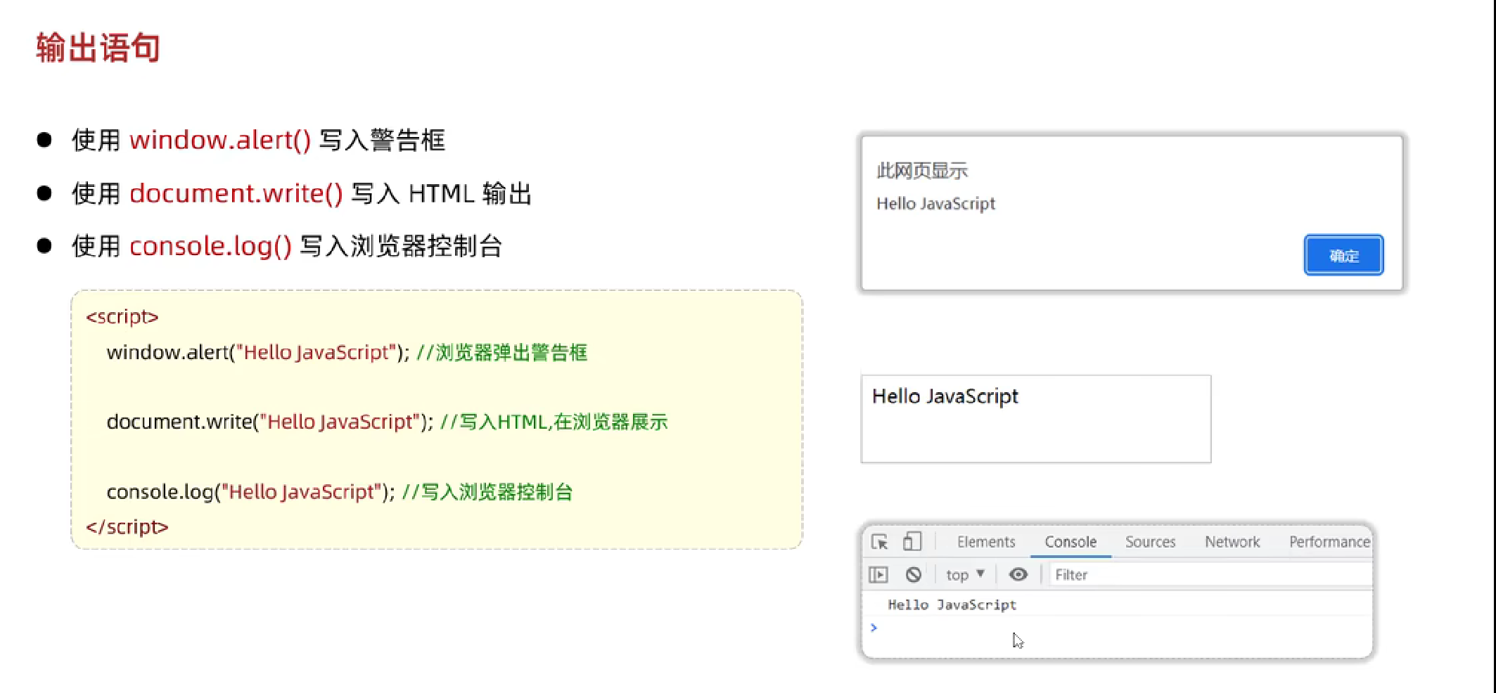
Task: Click the window.alert code line
Action: click(347, 352)
